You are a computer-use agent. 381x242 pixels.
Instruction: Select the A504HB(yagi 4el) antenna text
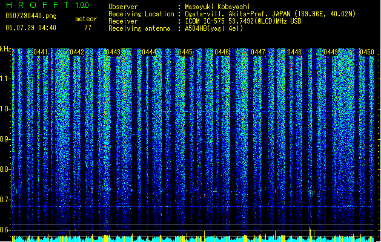(214, 28)
